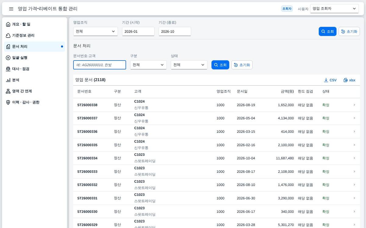This screenshot has width=366, height=228.
Task: Go to 영역 간 연계 menu
Action: click(x=34, y=91)
